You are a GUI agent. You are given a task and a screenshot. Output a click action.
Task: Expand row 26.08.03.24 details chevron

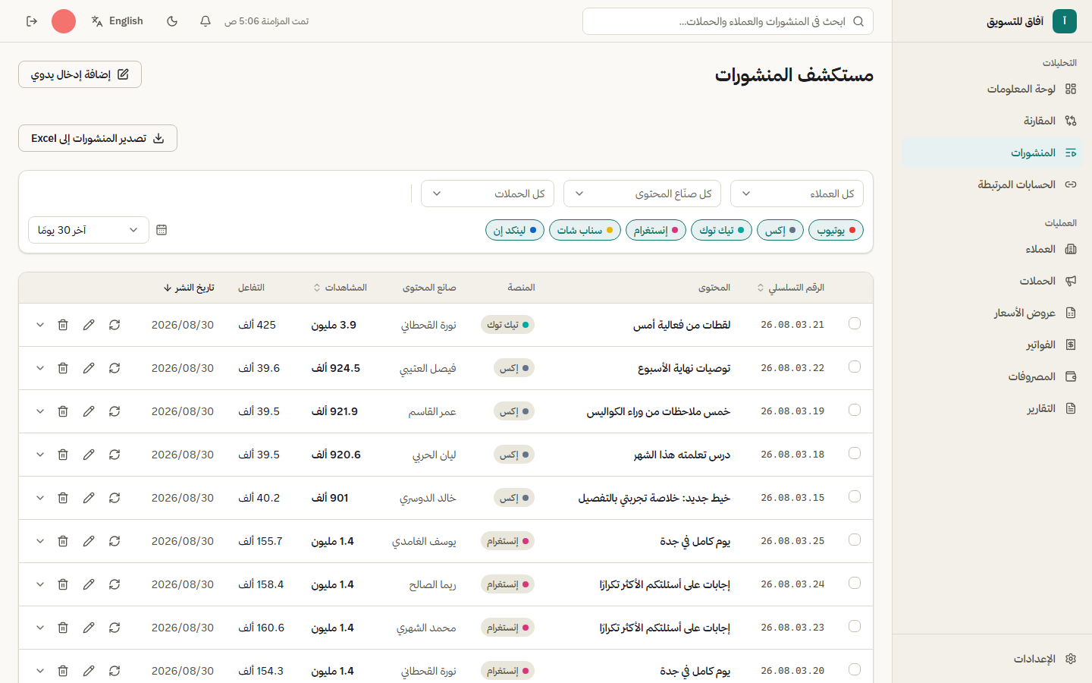[x=40, y=584]
